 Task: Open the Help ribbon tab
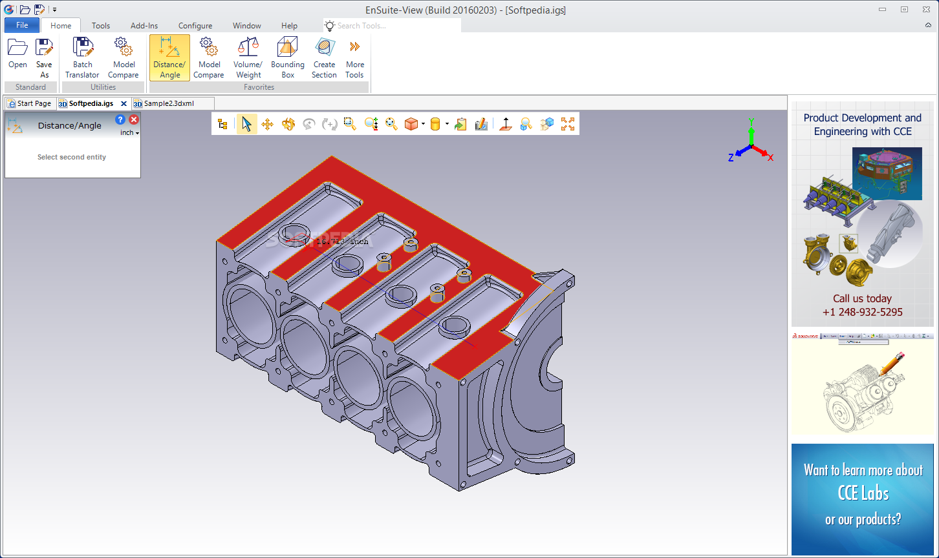(290, 26)
